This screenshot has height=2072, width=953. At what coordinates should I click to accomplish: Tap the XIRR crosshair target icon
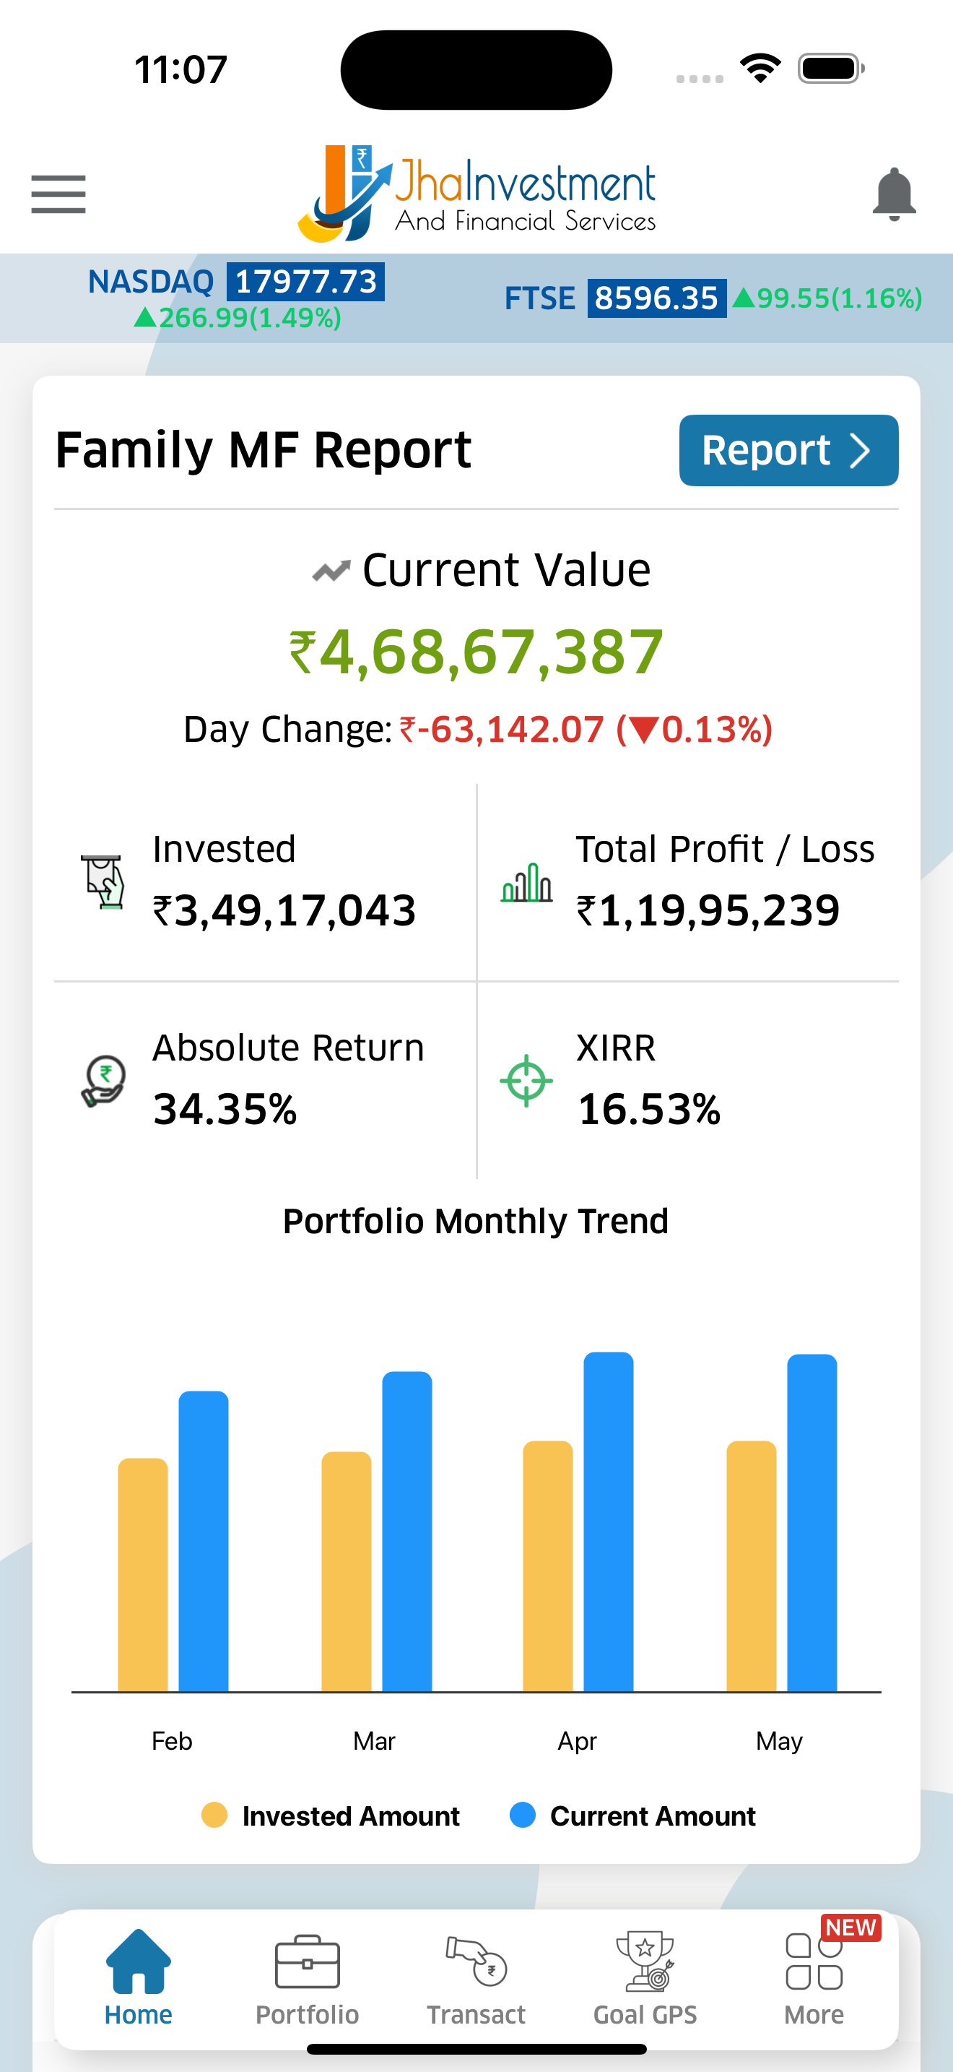(526, 1080)
